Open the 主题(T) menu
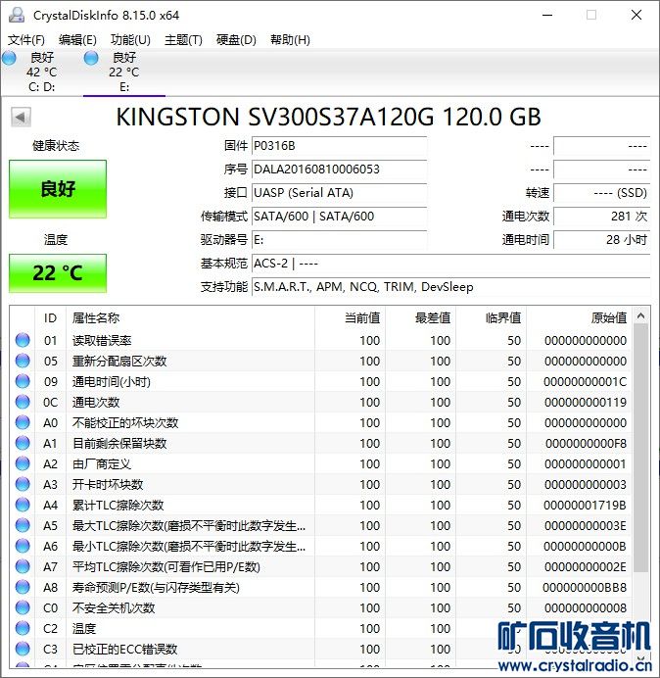The image size is (660, 678). click(x=183, y=40)
